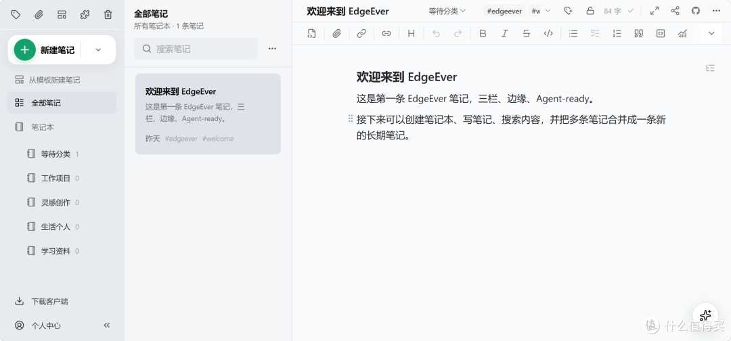
Task: Open the tags icon in sidebar top bar
Action: pyautogui.click(x=16, y=14)
